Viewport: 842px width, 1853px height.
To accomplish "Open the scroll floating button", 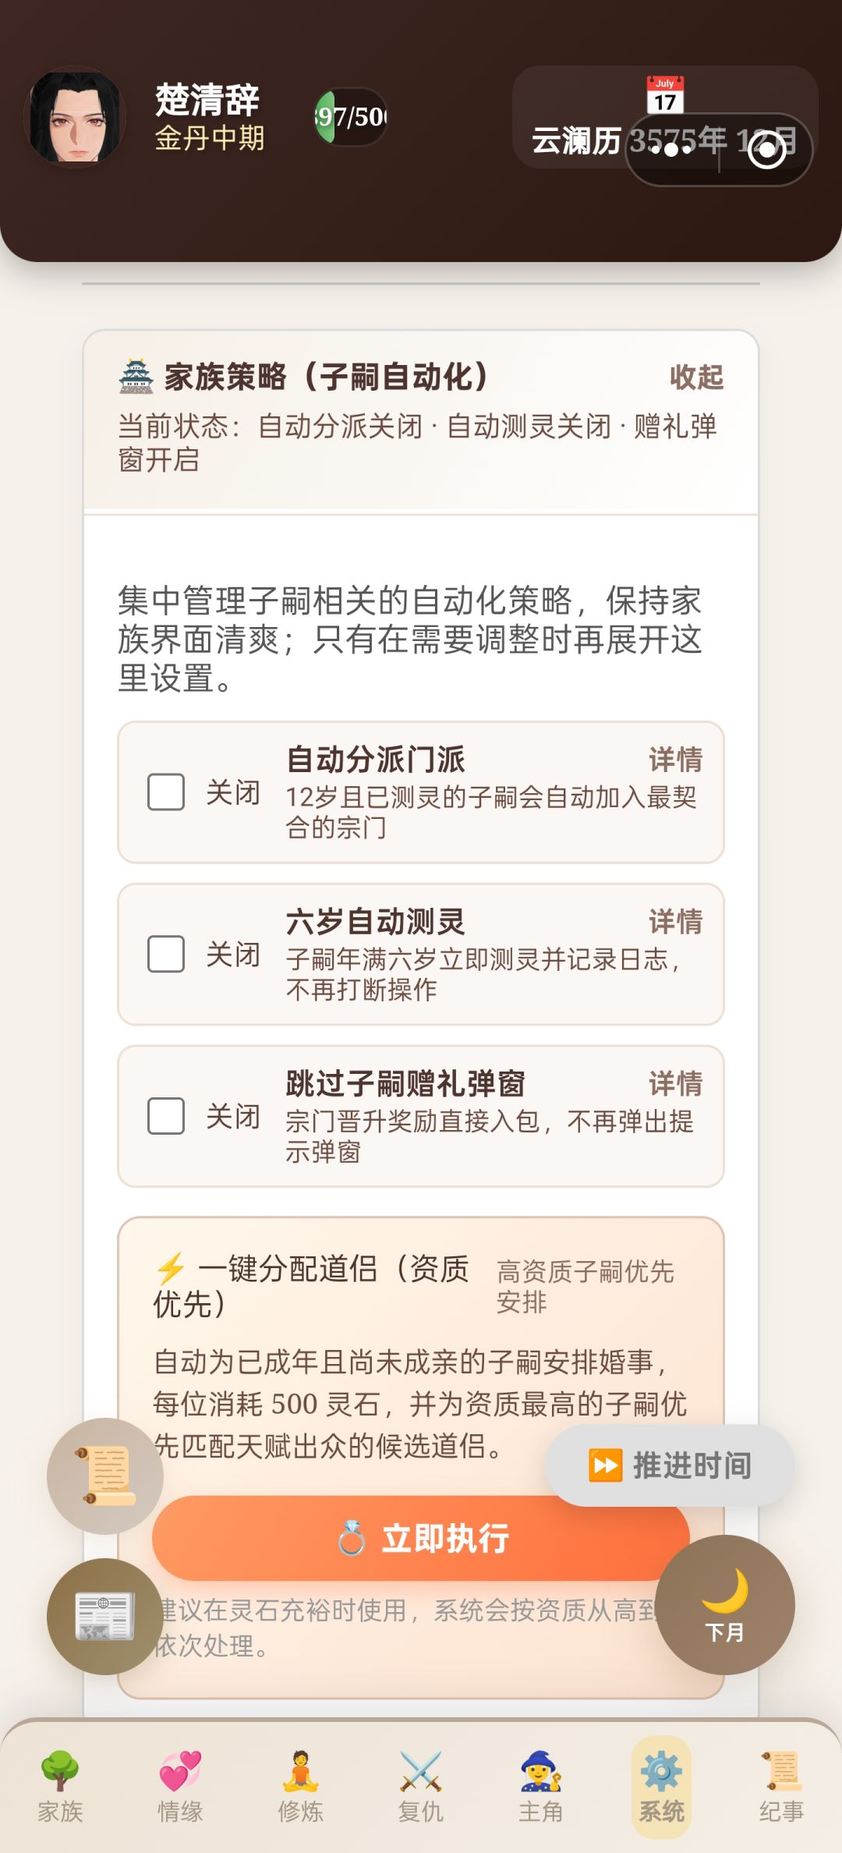I will (105, 1476).
